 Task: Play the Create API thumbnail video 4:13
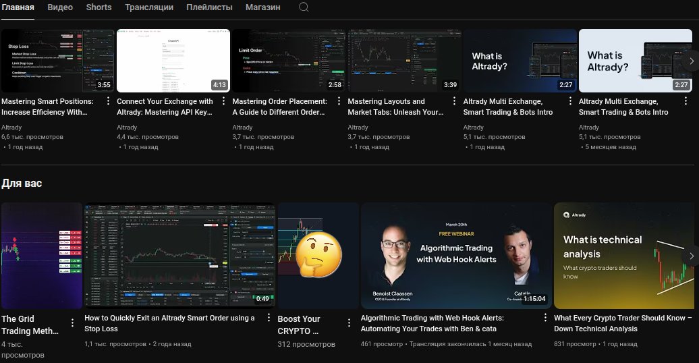[173, 61]
